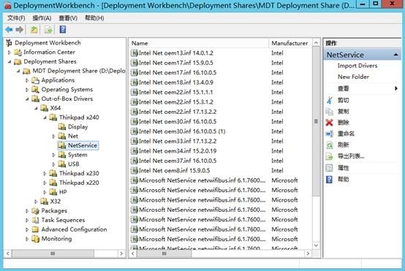
Task: Click New Folder action
Action: 353,77
